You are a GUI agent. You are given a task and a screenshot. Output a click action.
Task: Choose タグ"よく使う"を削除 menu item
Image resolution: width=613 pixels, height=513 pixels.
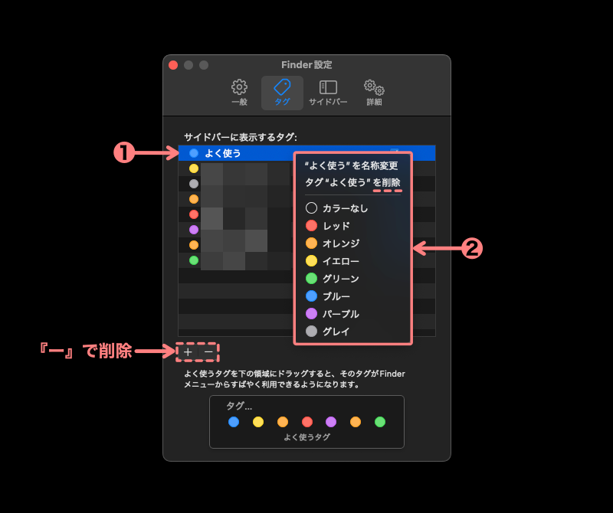(x=352, y=182)
